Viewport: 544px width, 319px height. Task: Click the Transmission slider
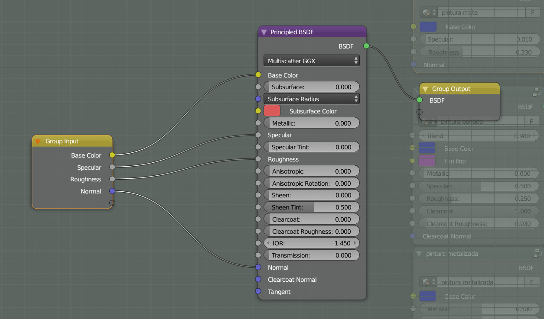(x=312, y=255)
